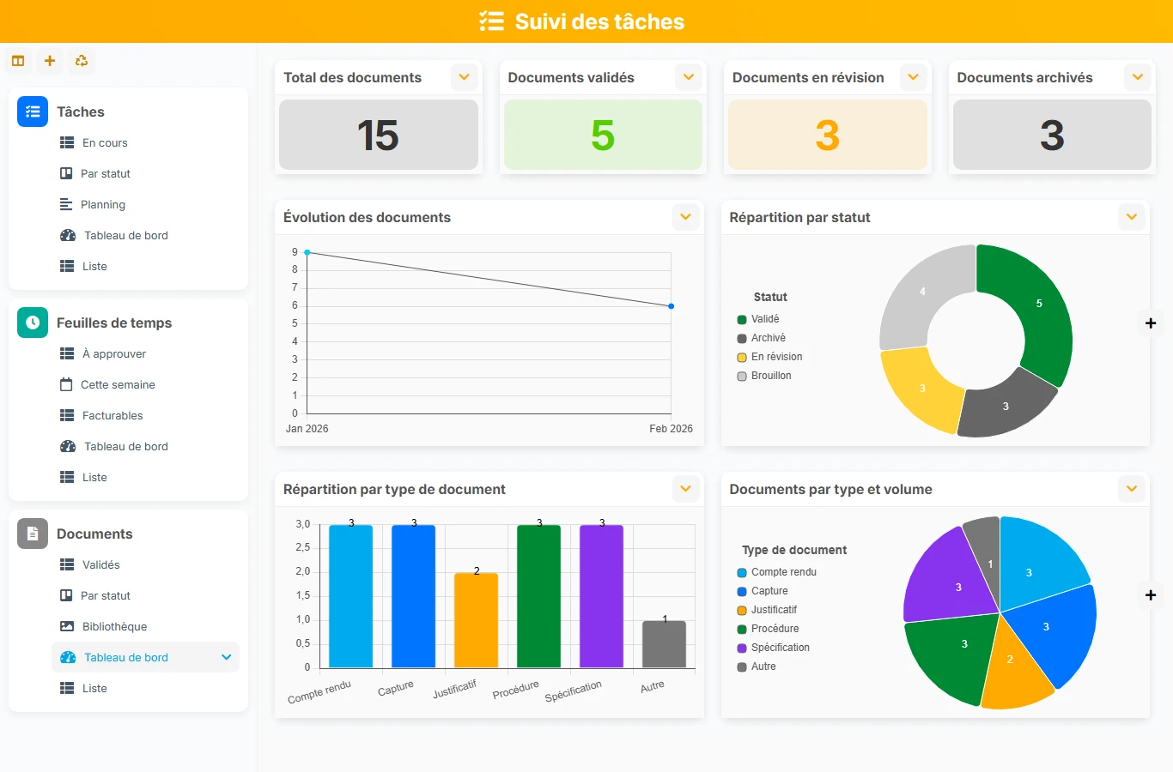Click the gray Autre bar in bar chart
1173x772 pixels.
coord(664,644)
